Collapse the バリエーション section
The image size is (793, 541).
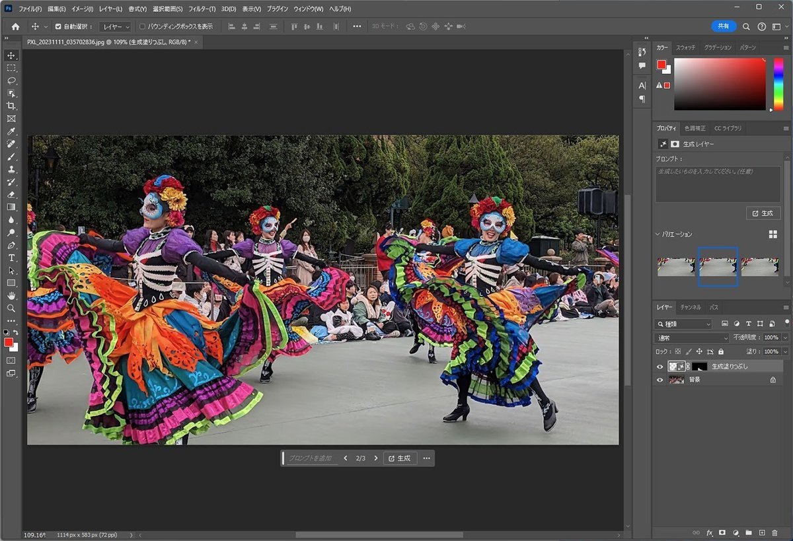pyautogui.click(x=658, y=234)
